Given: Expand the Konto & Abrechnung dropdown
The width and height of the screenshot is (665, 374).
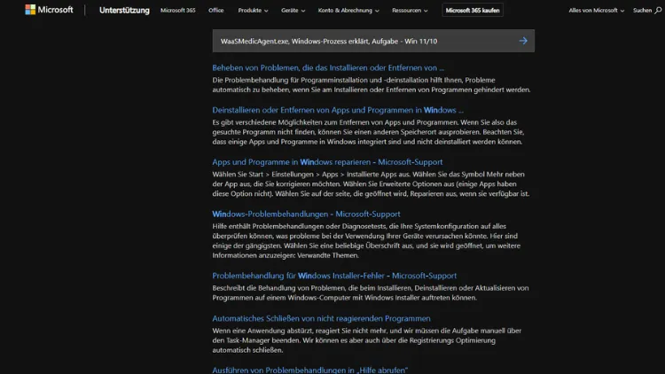Looking at the screenshot, I should click(x=348, y=10).
